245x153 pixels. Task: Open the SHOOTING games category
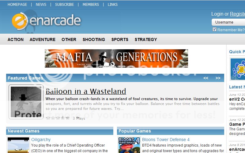point(94,39)
